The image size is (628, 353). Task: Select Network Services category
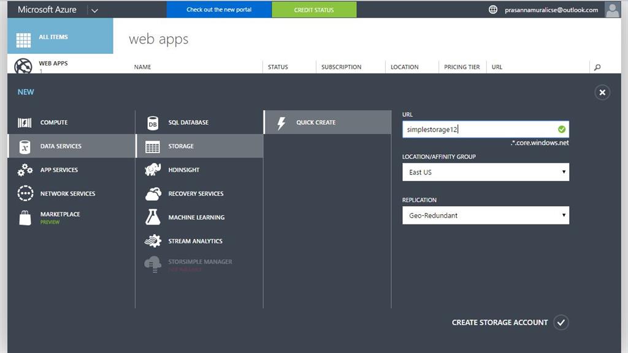pos(71,193)
